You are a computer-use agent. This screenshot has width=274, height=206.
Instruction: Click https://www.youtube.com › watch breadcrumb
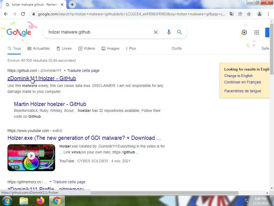click(x=35, y=131)
